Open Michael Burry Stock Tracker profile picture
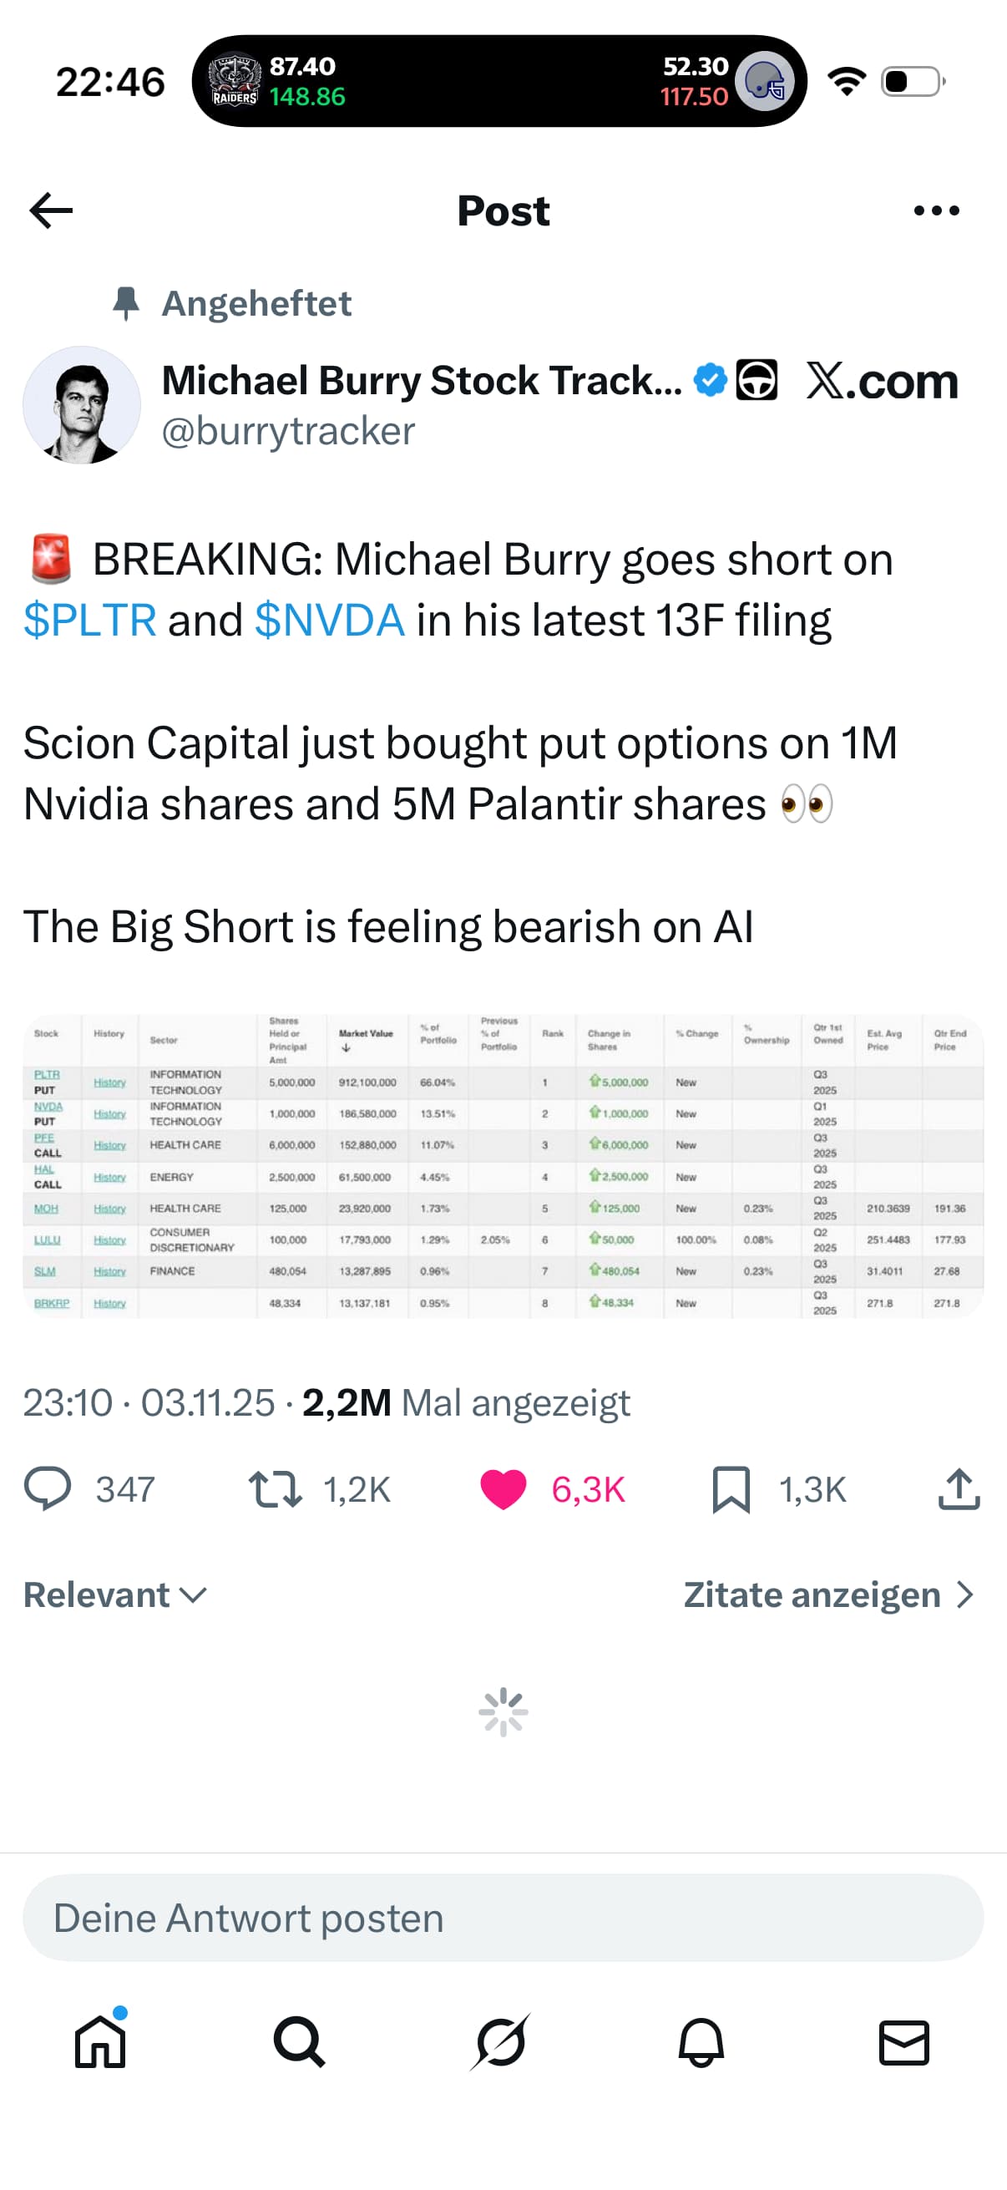This screenshot has height=2190, width=1007. pyautogui.click(x=82, y=404)
